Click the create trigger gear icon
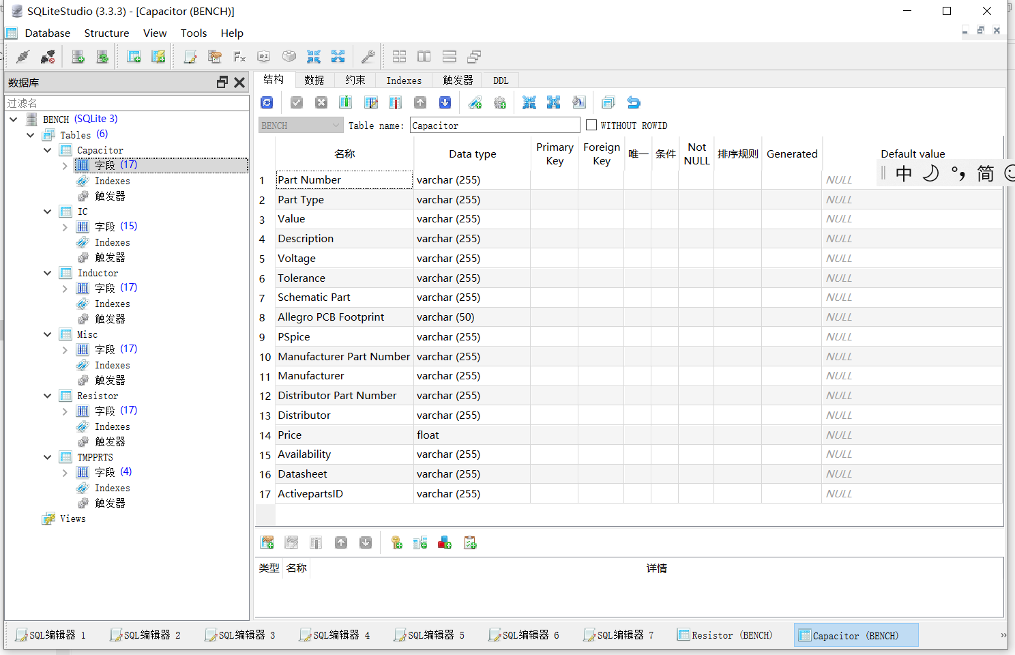Screen dimensions: 1015x655 tap(500, 102)
